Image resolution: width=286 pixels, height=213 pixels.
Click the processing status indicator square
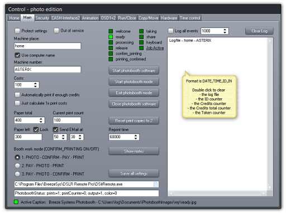pos(111,42)
